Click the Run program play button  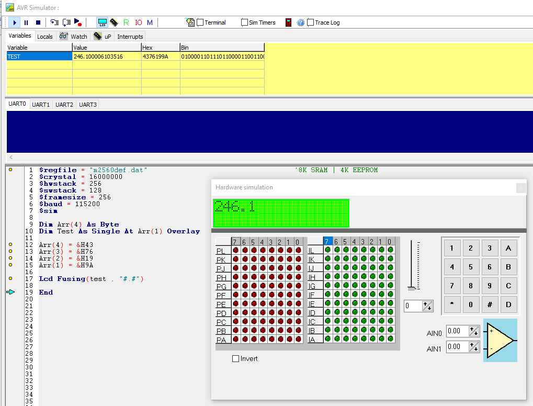tap(14, 22)
